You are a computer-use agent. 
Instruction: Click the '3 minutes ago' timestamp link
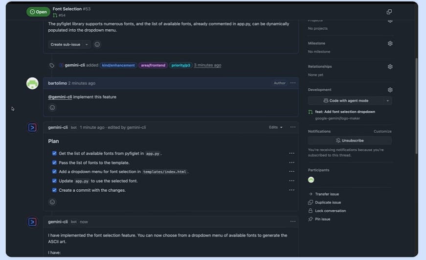tap(207, 65)
